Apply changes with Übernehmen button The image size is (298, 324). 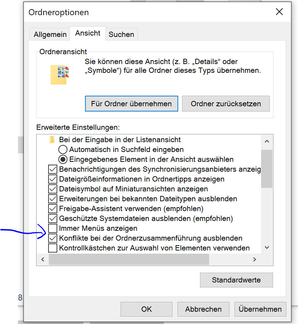click(260, 309)
